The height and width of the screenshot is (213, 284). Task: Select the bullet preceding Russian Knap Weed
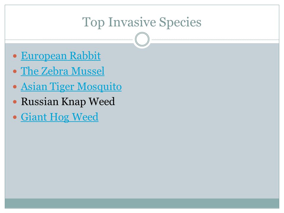pos(15,102)
